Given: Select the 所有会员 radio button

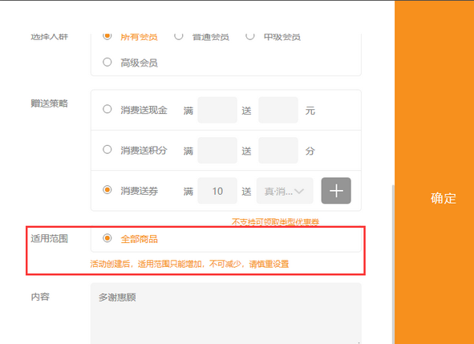Looking at the screenshot, I should click(107, 36).
